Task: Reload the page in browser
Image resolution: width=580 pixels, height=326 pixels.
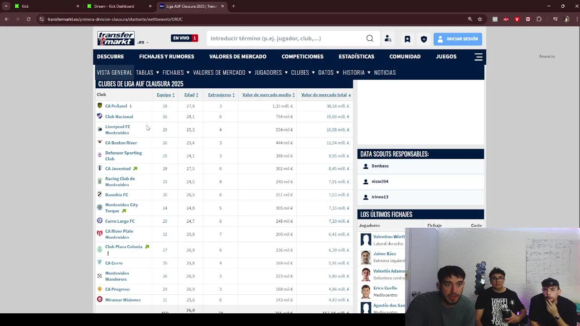Action: click(x=29, y=19)
